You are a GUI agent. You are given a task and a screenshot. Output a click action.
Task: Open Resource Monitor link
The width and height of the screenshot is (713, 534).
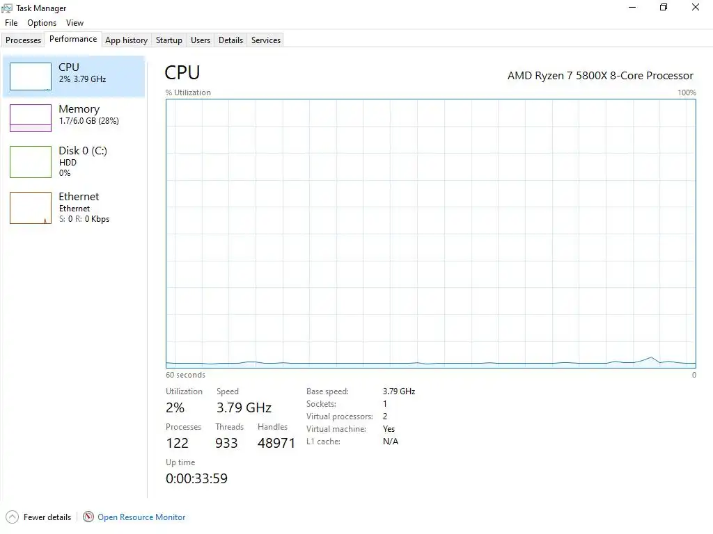141,517
